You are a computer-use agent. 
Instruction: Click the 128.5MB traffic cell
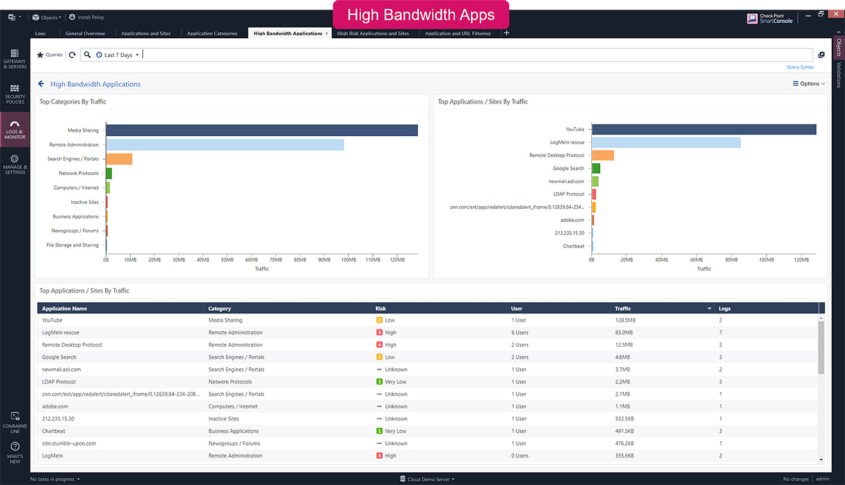[x=624, y=321]
